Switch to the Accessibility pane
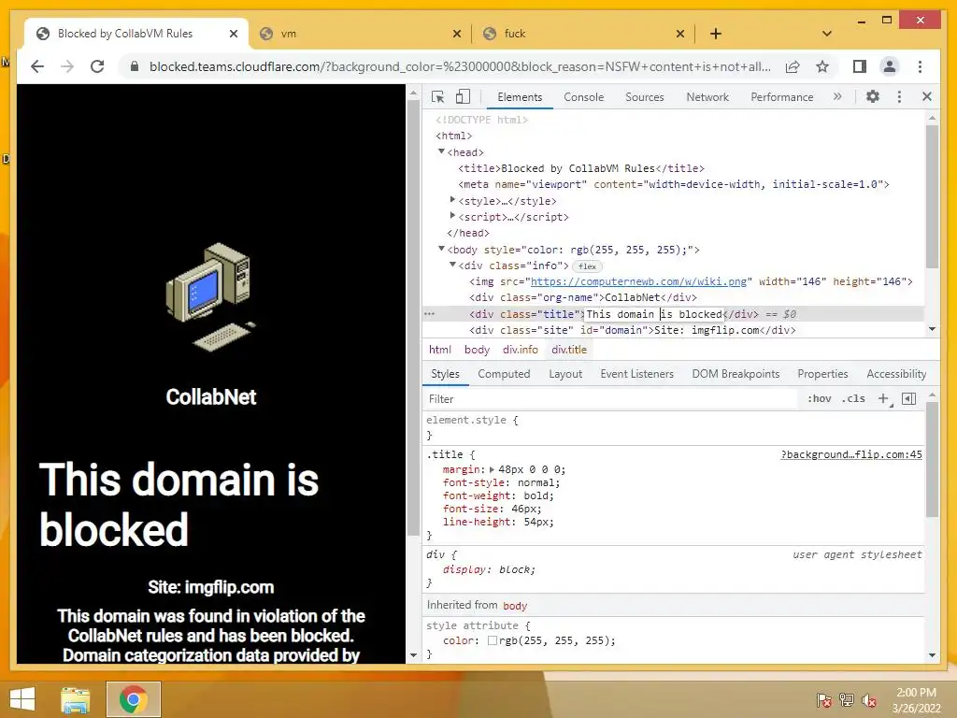957x718 pixels. pos(896,374)
